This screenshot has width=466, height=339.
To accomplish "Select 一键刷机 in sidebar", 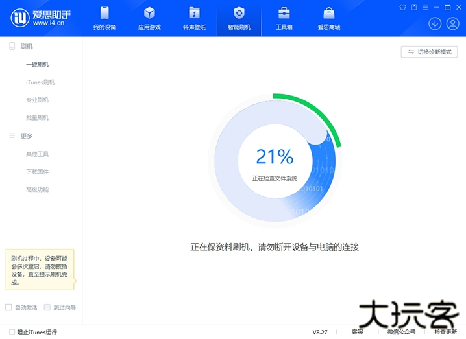I will click(x=37, y=64).
